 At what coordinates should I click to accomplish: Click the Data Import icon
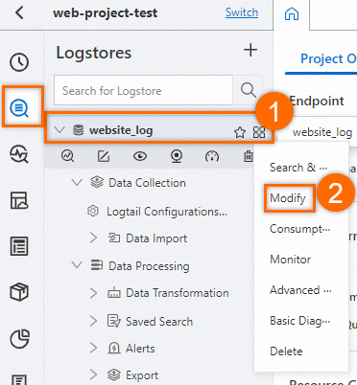point(114,238)
